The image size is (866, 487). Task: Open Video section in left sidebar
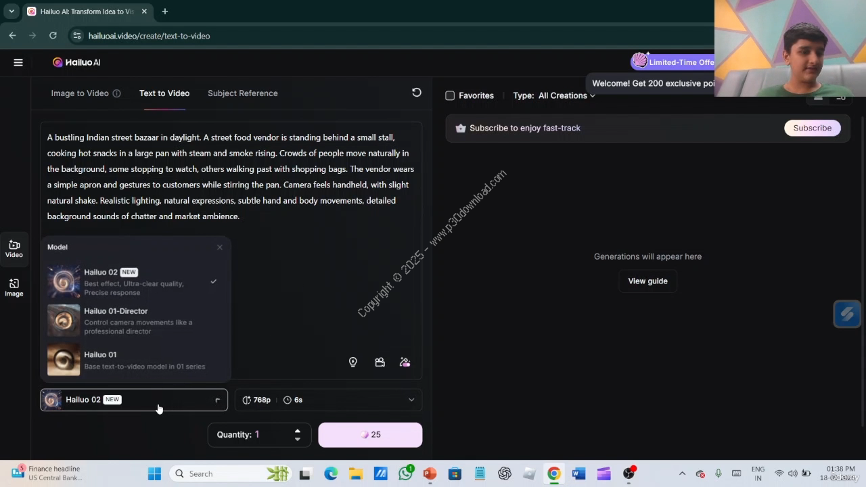[x=14, y=248]
